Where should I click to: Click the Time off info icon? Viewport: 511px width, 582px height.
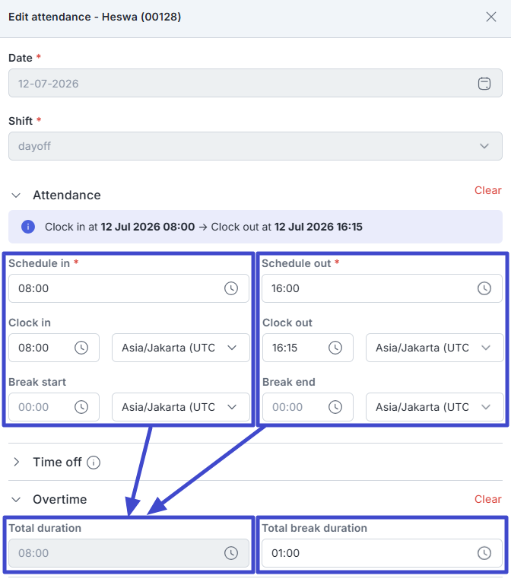click(94, 463)
